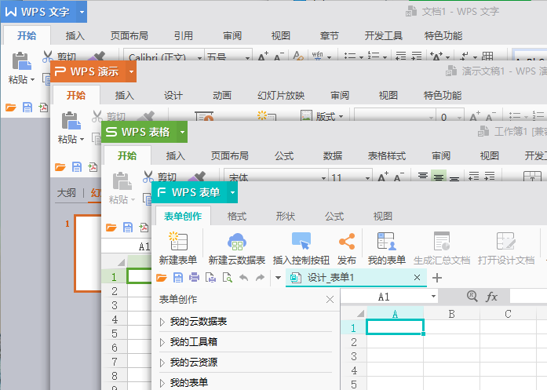Screen dimensions: 547x390
Task: Open the WPS 表单 application menu dropdown arrow
Action: coord(232,192)
